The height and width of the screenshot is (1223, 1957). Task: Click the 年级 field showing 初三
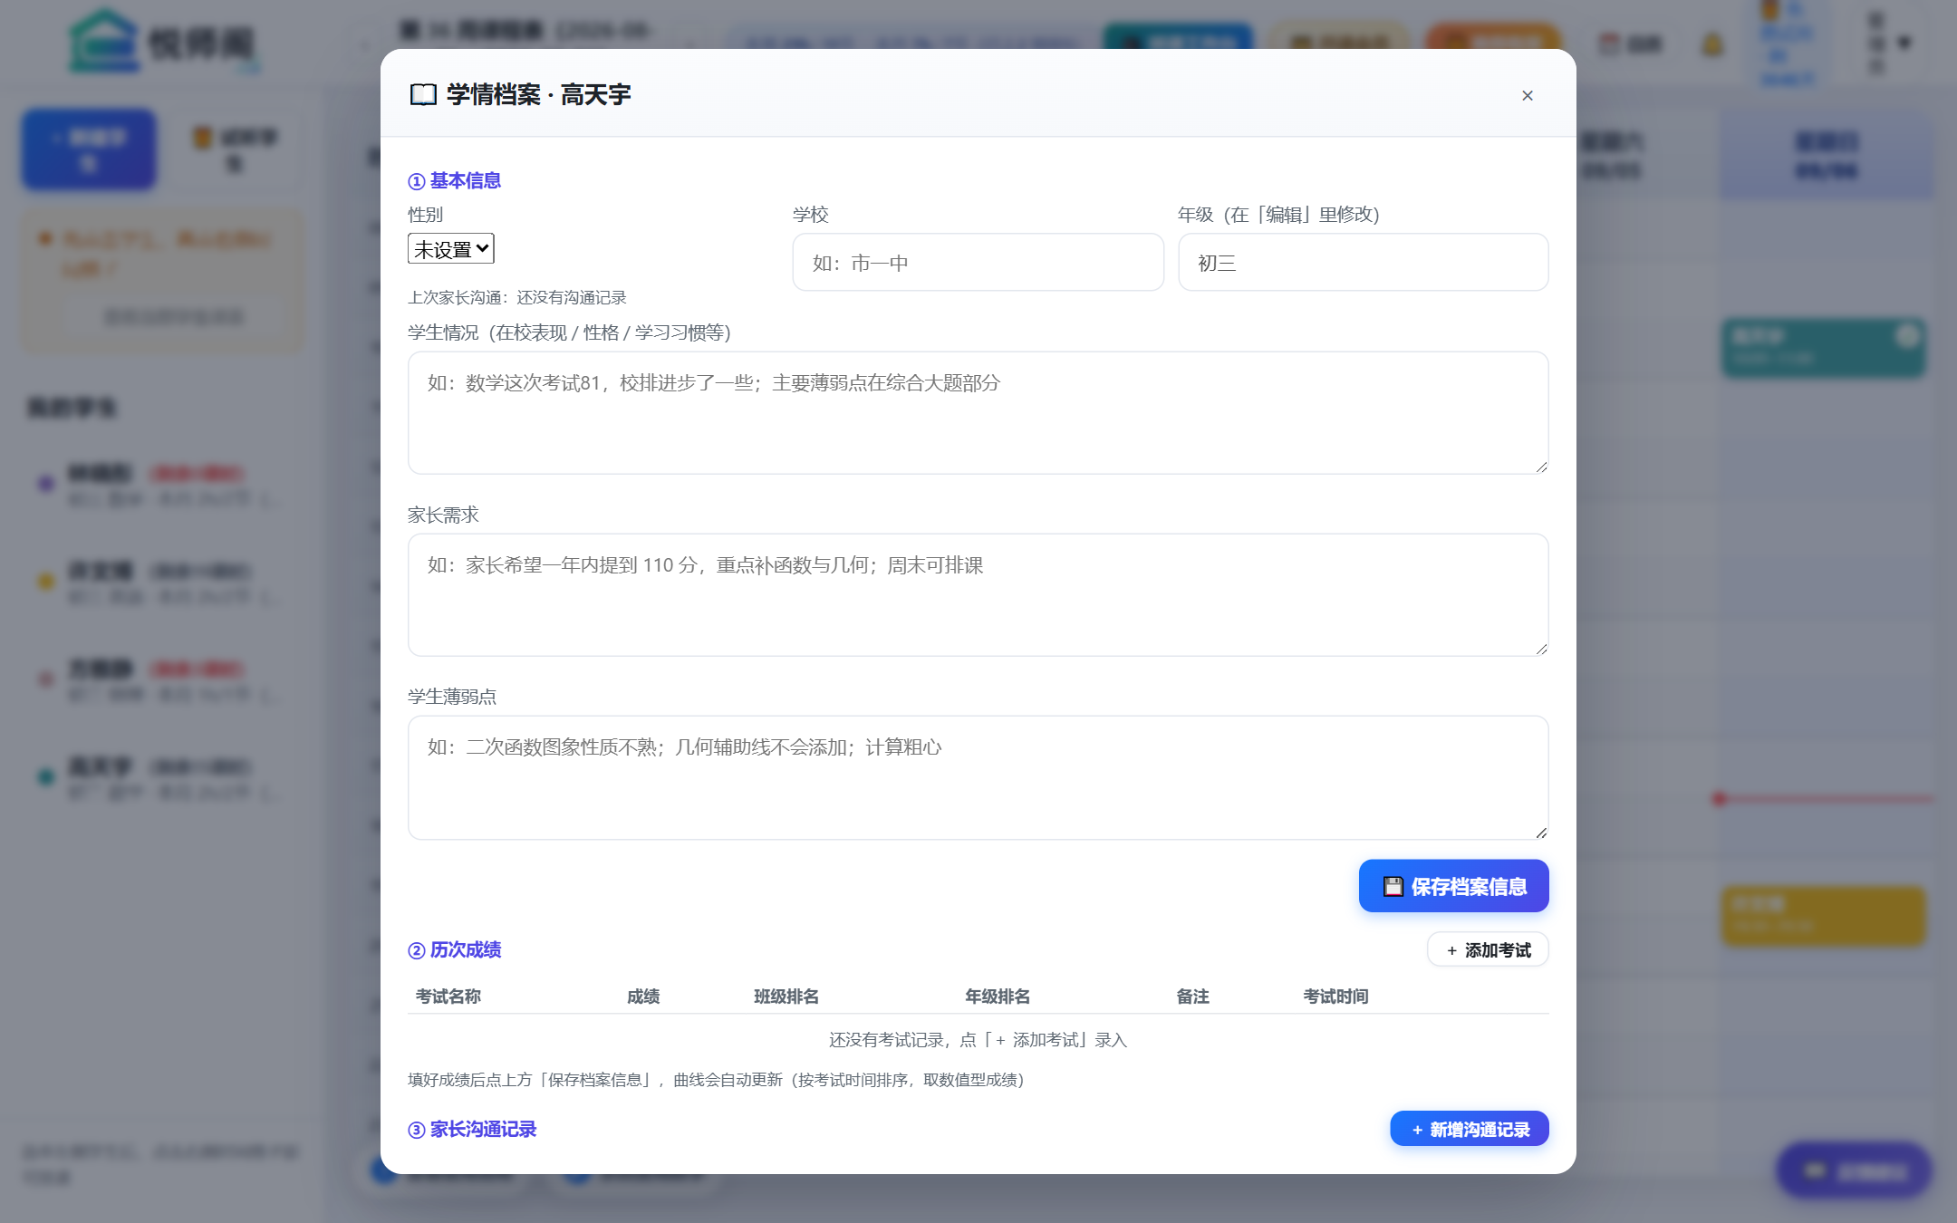1363,263
